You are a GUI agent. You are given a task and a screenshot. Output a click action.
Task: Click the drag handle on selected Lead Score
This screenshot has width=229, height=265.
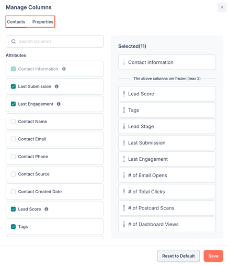tap(124, 94)
